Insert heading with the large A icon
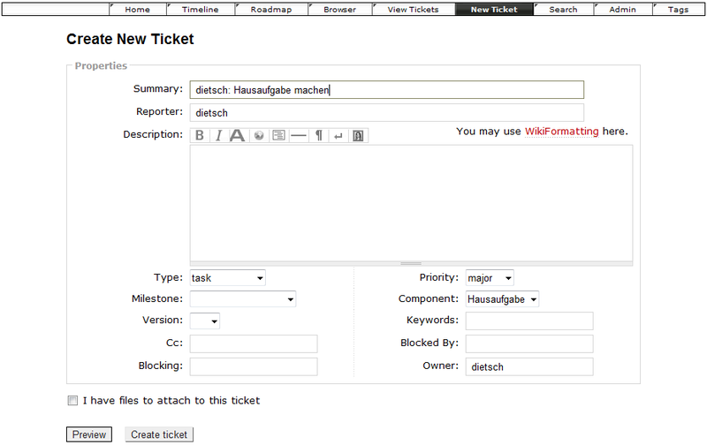This screenshot has width=707, height=445. tap(237, 135)
